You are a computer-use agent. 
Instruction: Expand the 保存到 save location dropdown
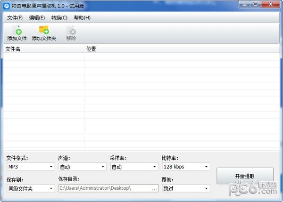point(31,188)
